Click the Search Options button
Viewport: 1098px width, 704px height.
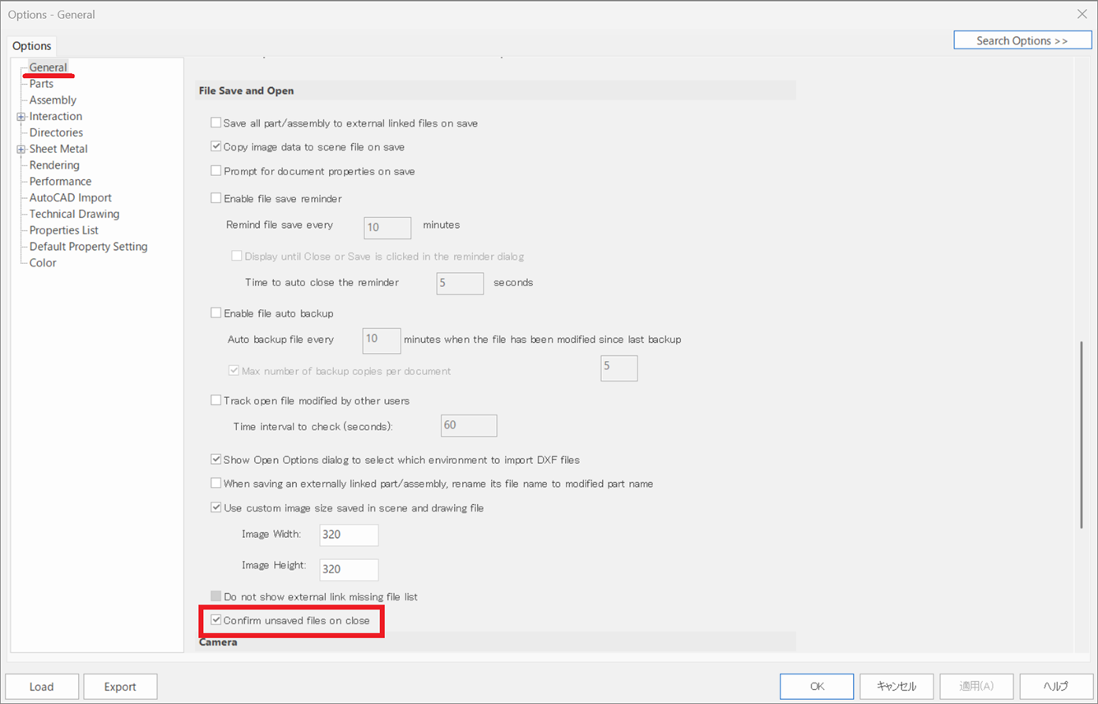click(x=1022, y=40)
